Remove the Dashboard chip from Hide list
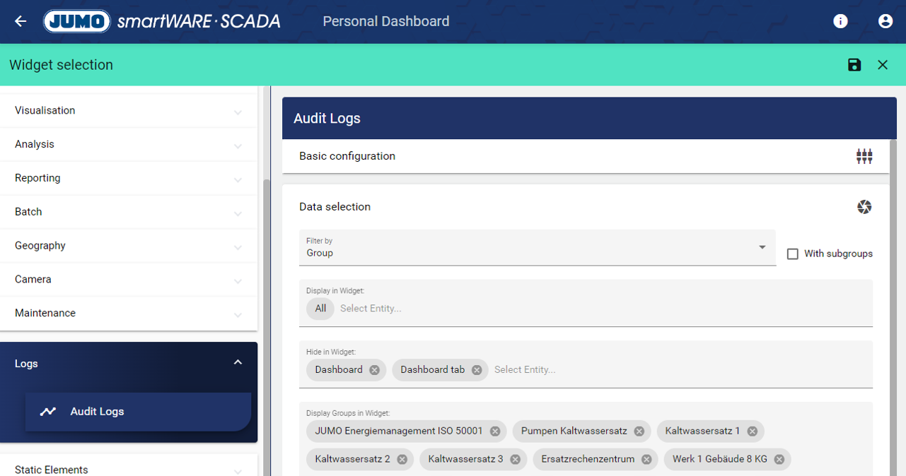 [374, 370]
